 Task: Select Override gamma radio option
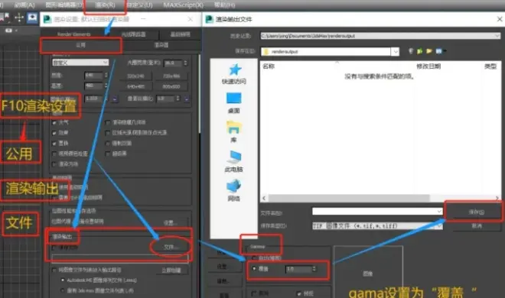click(254, 268)
